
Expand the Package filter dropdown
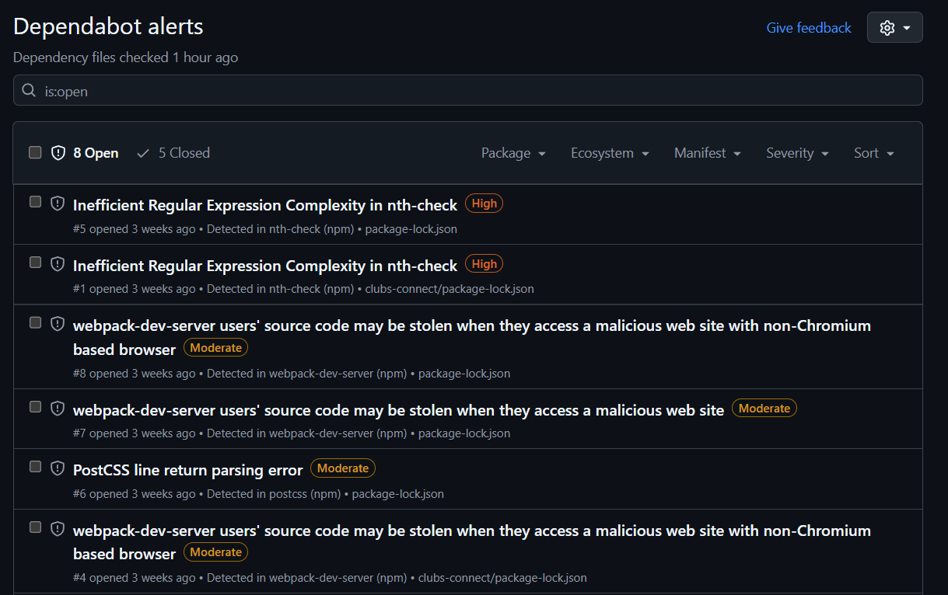point(513,153)
